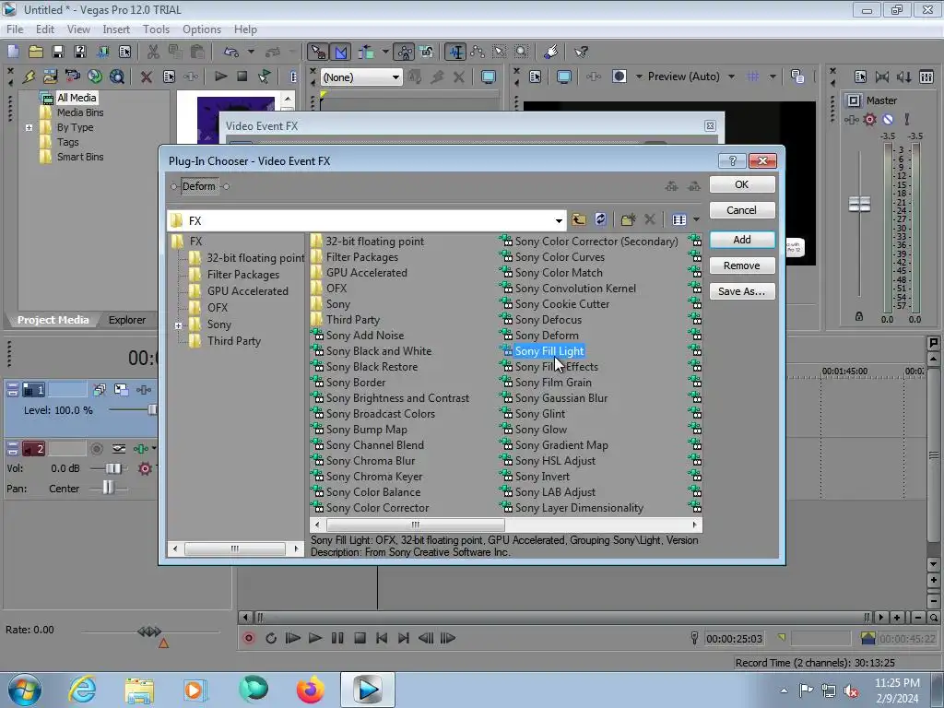Click the Cancel button

[742, 210]
